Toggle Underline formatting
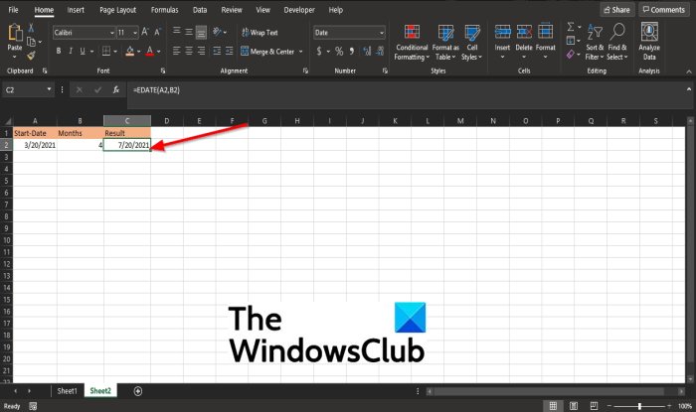 point(83,52)
